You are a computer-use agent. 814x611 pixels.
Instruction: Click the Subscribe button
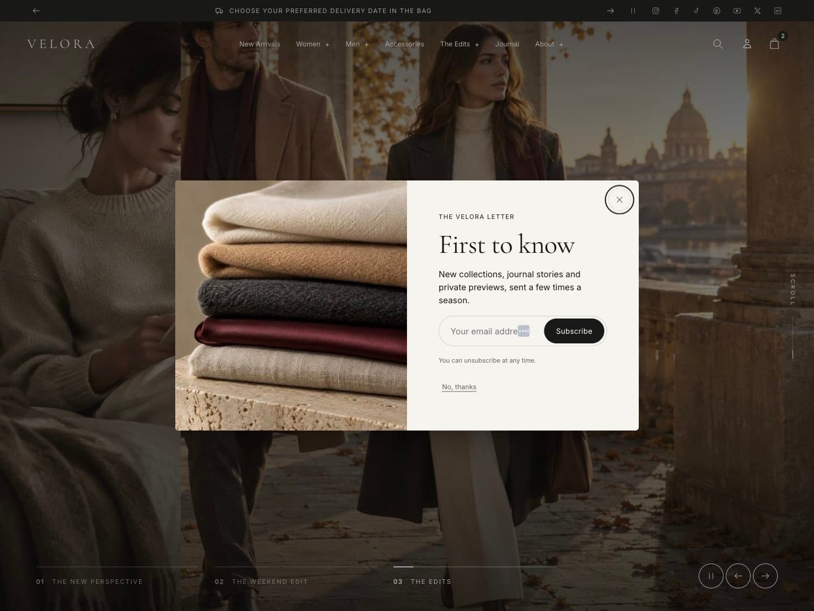point(574,331)
